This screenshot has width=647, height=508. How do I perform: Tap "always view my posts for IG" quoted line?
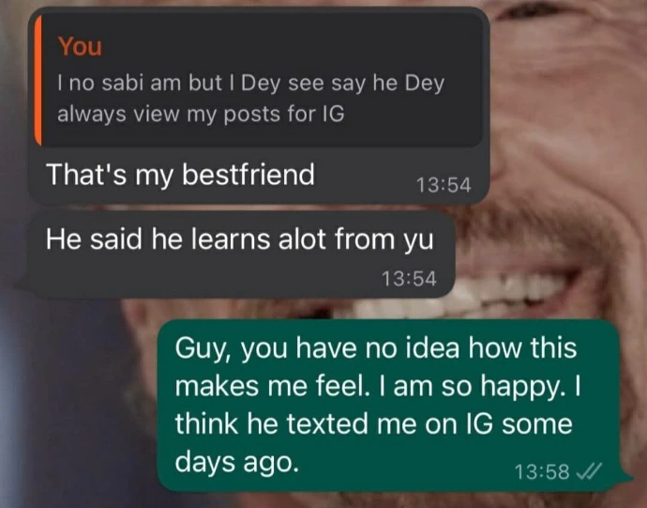pos(201,114)
